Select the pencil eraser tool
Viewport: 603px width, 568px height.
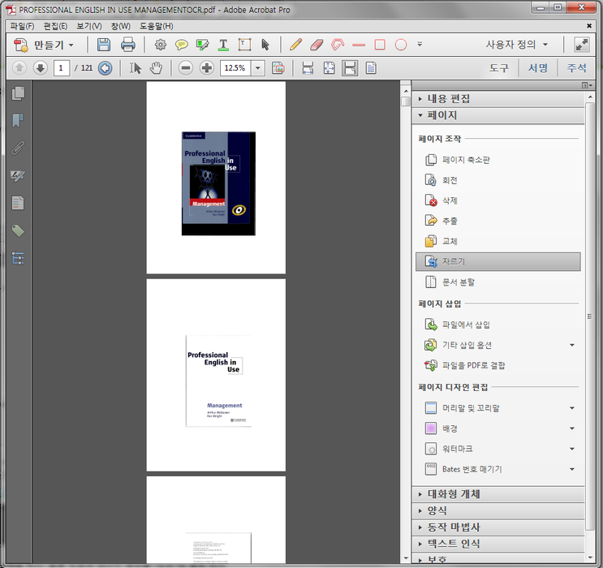pos(317,45)
